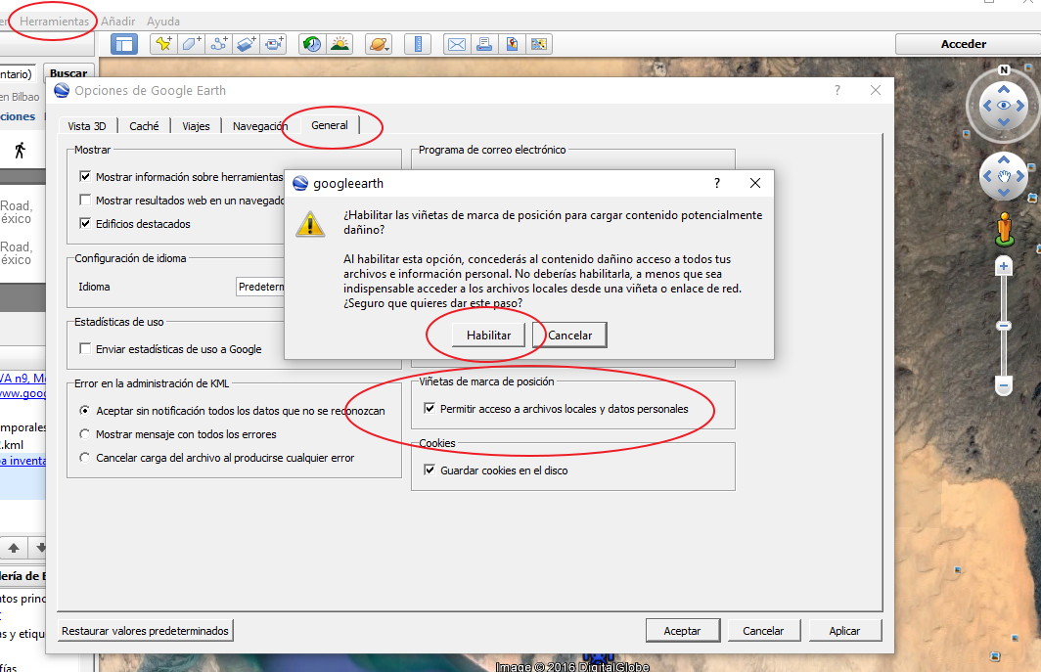The width and height of the screenshot is (1041, 672).
Task: Click the email envelope icon
Action: pos(456,44)
